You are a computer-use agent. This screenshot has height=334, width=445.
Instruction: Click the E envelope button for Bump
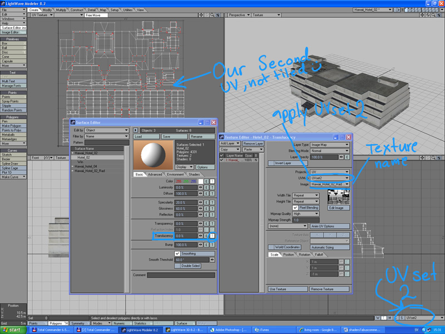click(x=206, y=245)
